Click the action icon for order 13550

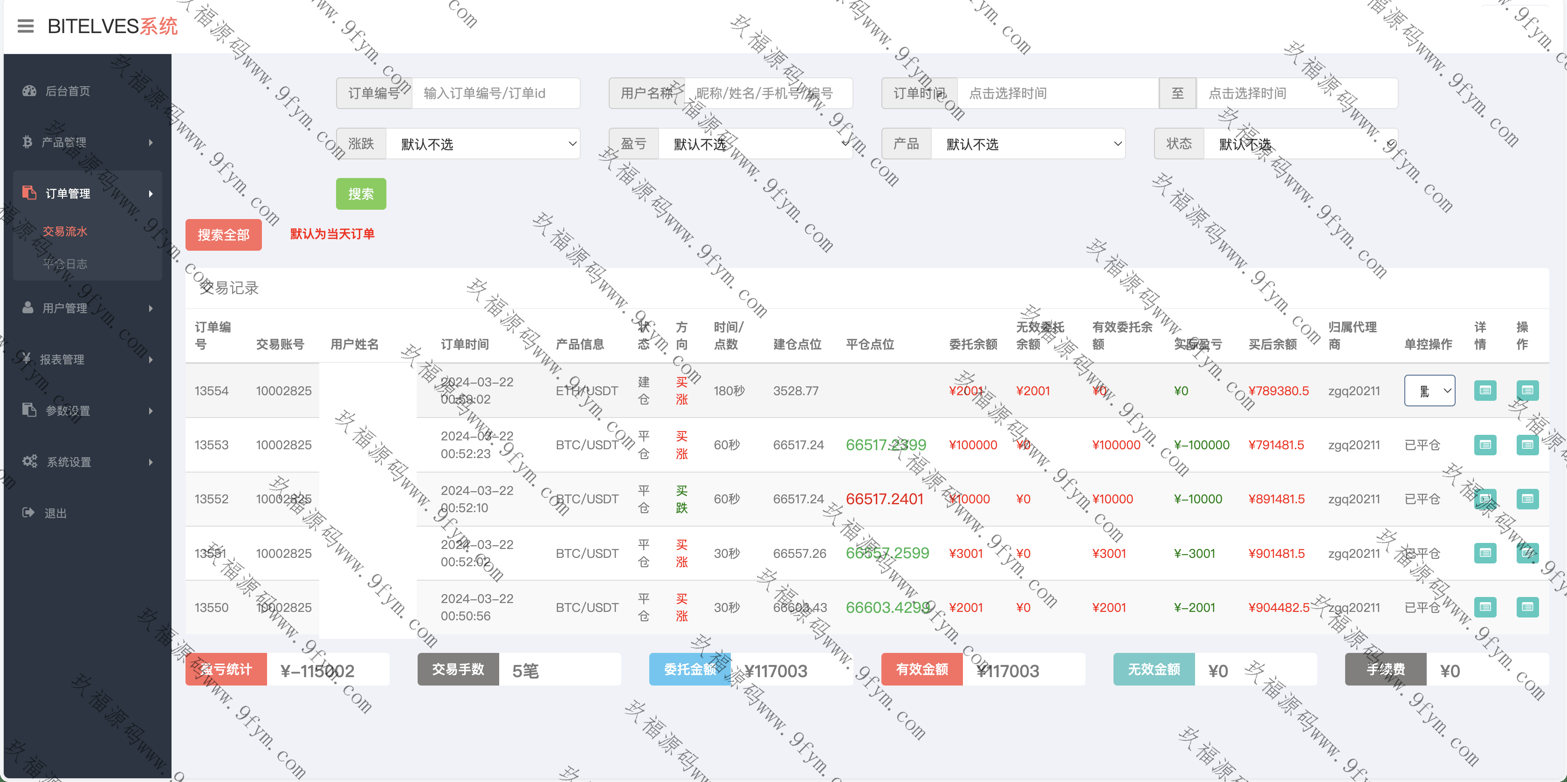pos(1526,607)
